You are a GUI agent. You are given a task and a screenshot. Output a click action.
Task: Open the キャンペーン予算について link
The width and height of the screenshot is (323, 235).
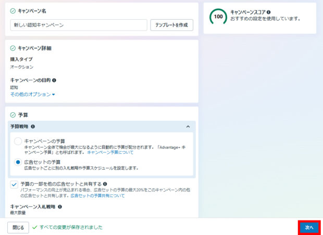(110, 152)
